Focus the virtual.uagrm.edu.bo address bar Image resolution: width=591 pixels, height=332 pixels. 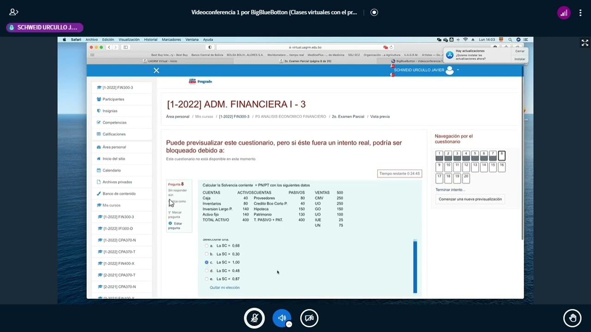(305, 47)
